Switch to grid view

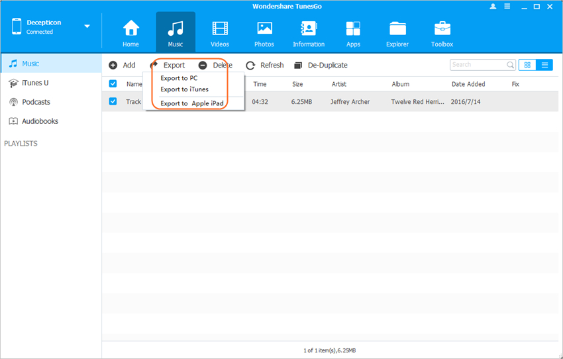pos(527,65)
